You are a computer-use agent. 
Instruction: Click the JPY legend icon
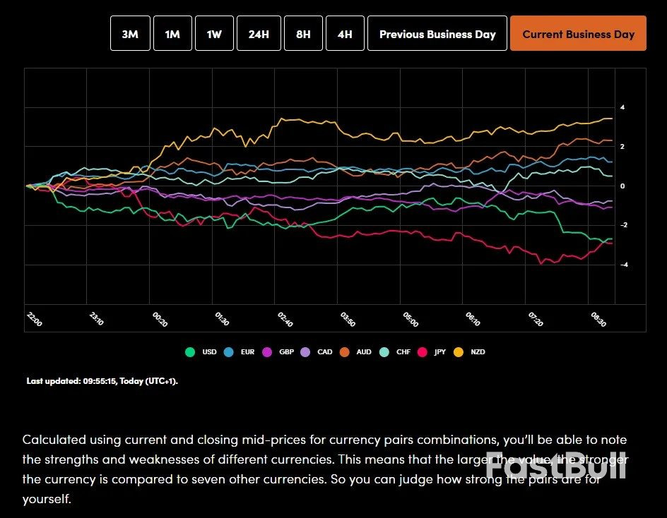[423, 352]
